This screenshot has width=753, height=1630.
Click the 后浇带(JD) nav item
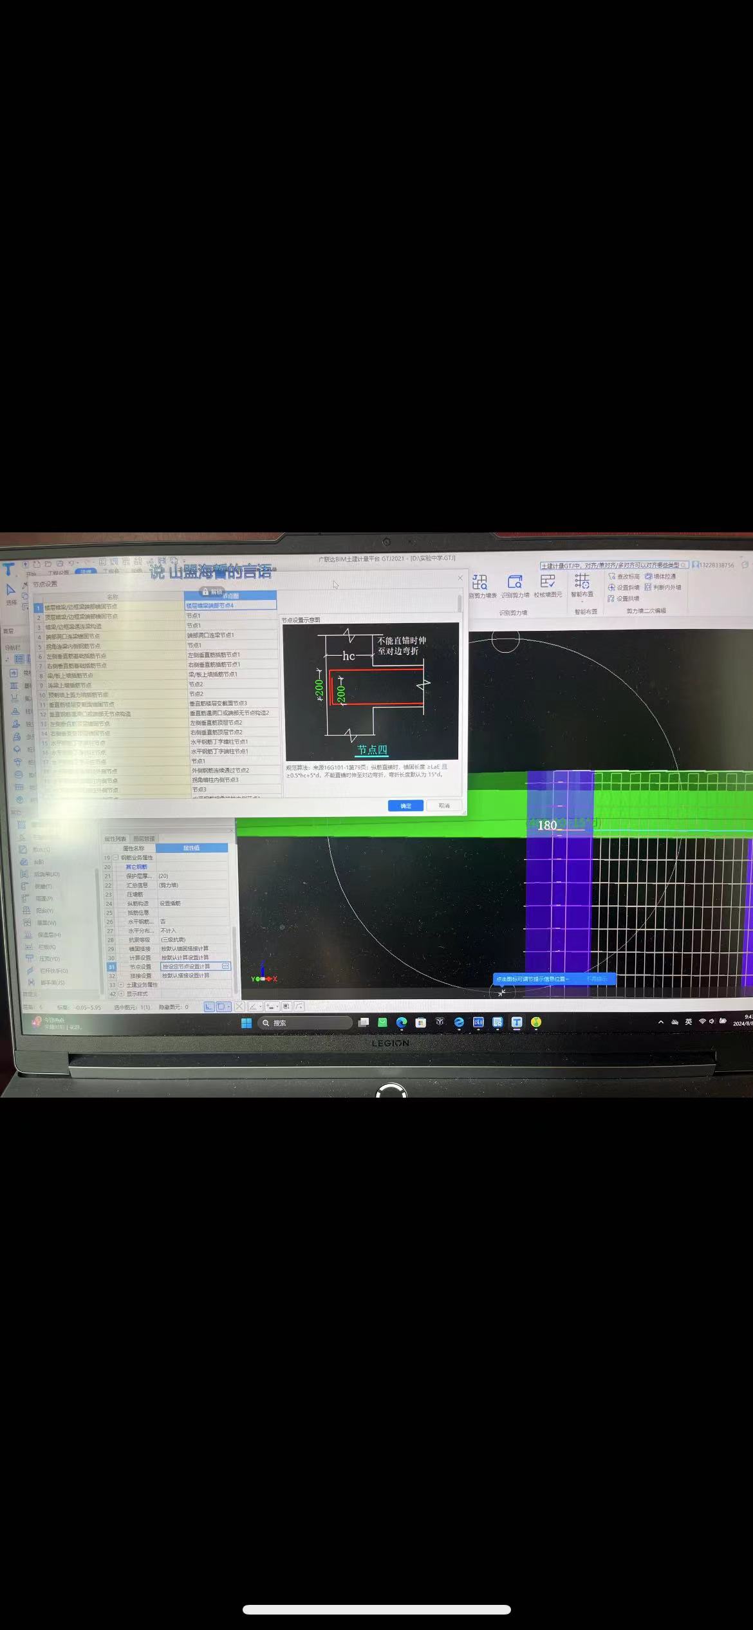(40, 874)
